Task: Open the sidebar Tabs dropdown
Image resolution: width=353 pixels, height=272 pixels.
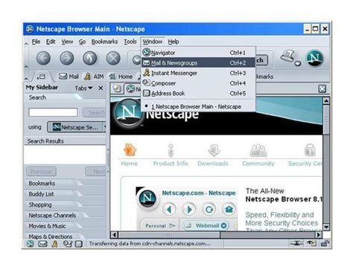Action: (x=83, y=88)
